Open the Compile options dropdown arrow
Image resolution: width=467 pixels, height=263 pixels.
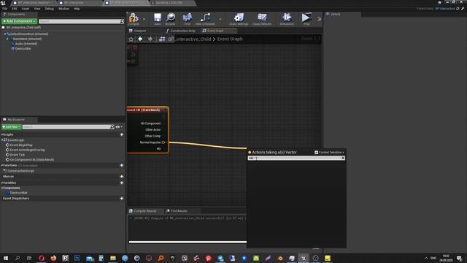(144, 19)
